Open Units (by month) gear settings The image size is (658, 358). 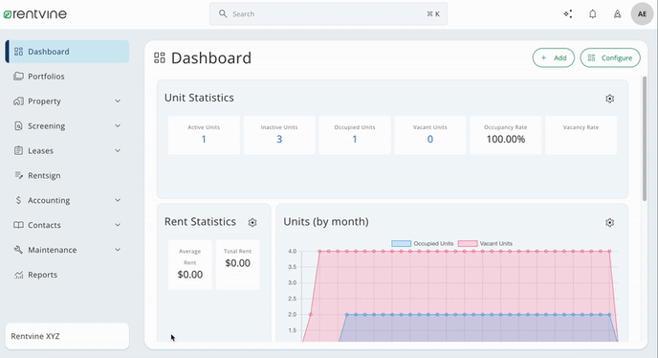[x=609, y=222]
